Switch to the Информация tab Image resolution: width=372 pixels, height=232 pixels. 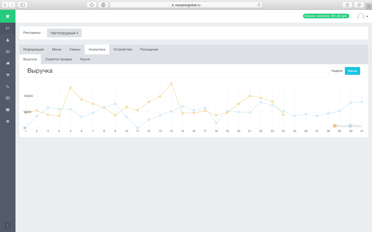[x=33, y=49]
